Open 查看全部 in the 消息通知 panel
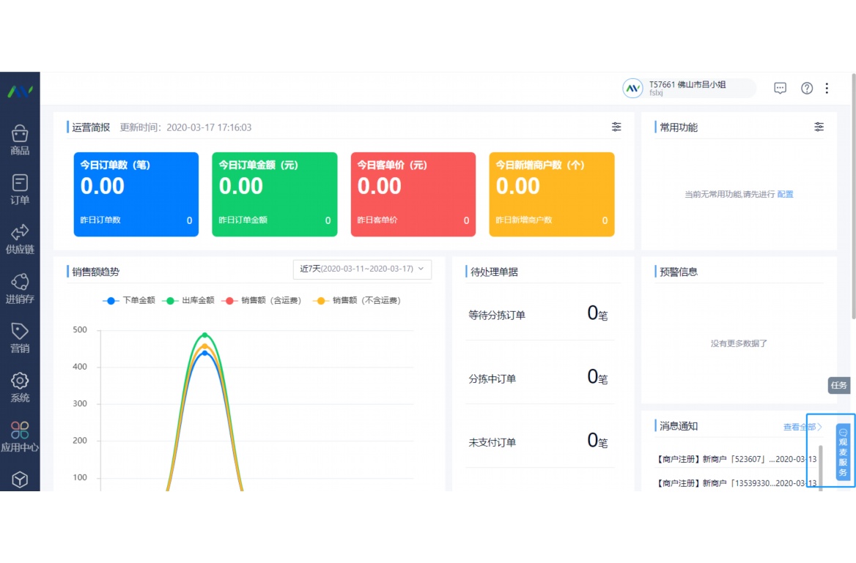The width and height of the screenshot is (856, 563). point(802,425)
